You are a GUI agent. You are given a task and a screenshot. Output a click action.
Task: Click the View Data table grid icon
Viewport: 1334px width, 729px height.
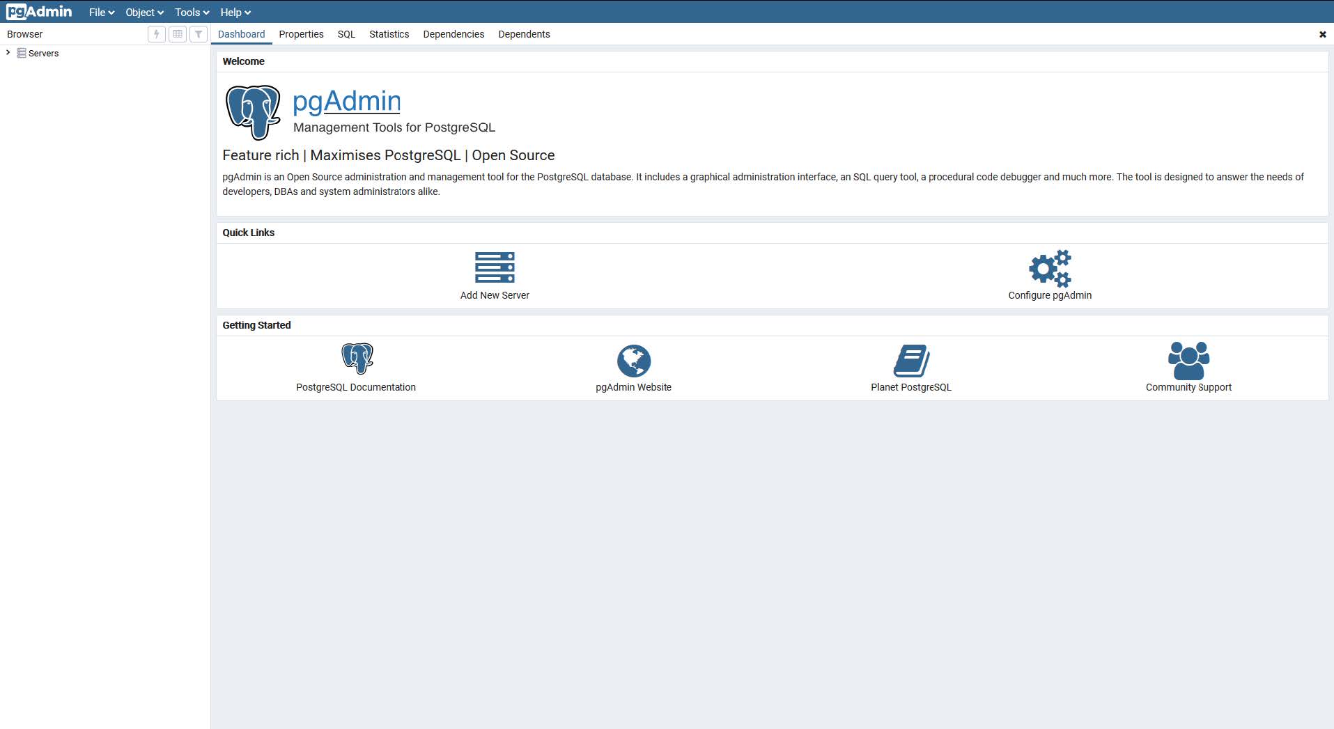pos(178,34)
